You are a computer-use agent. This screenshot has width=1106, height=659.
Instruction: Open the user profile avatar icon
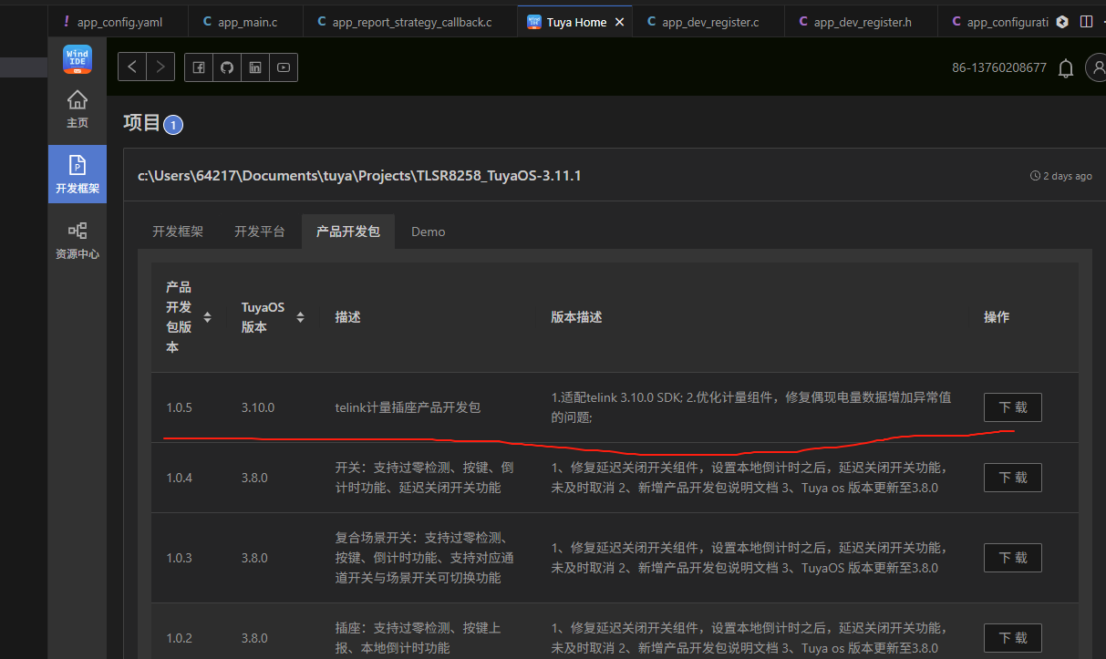[1097, 67]
